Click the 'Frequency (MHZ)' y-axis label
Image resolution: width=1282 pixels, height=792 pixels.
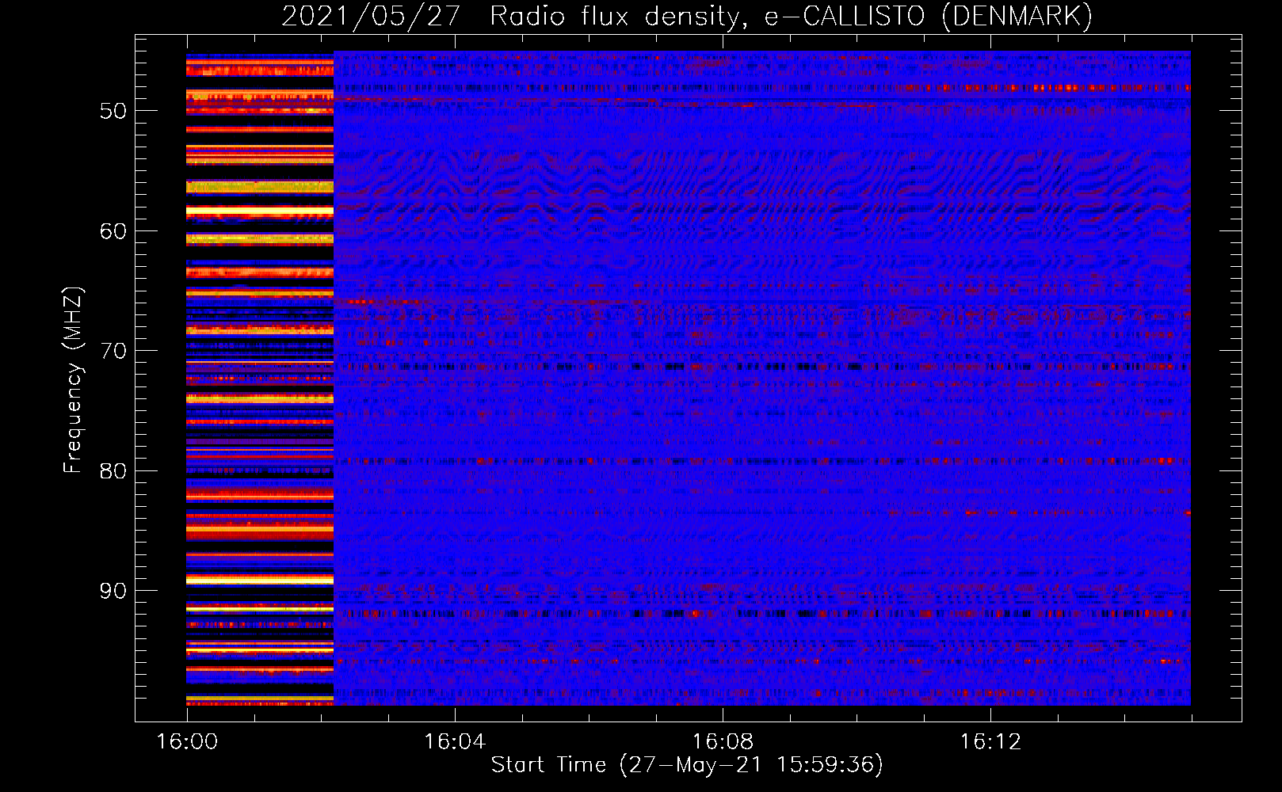click(73, 380)
